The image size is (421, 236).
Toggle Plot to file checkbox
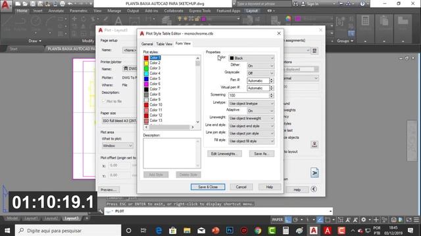104,101
